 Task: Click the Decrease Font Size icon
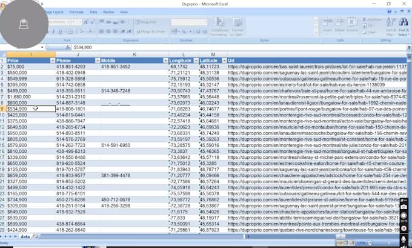coord(92,22)
